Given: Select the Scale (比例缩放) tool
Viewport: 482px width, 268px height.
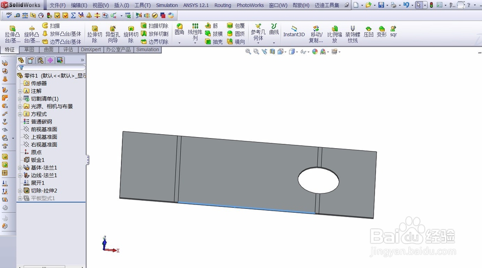Looking at the screenshot, I should (x=335, y=34).
